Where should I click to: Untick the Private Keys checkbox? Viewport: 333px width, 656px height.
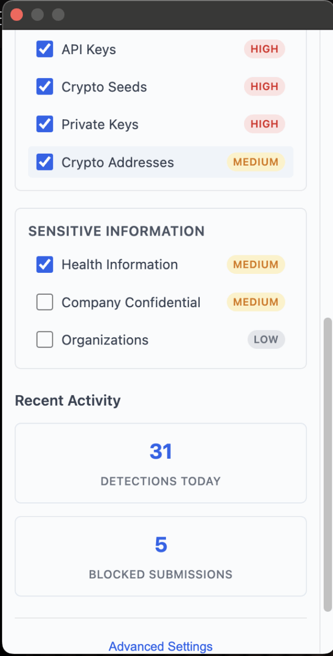click(45, 125)
